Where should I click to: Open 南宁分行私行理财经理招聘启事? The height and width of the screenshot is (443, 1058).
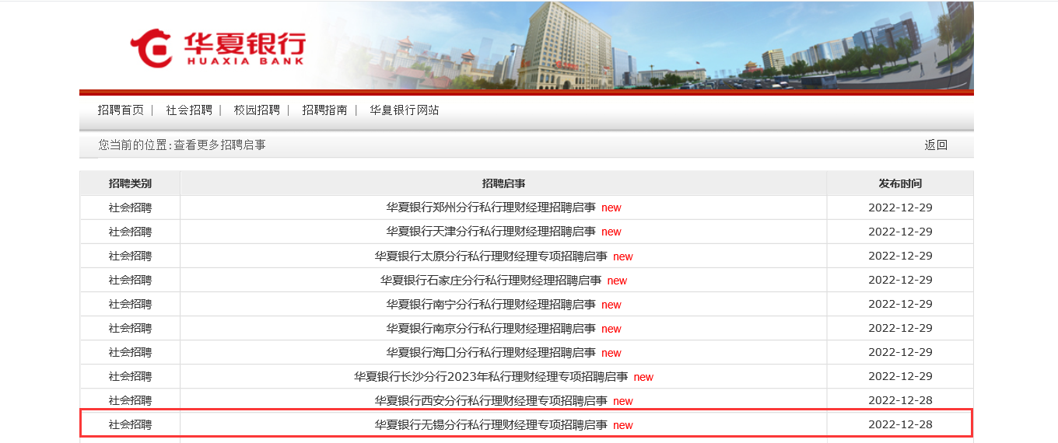(491, 304)
